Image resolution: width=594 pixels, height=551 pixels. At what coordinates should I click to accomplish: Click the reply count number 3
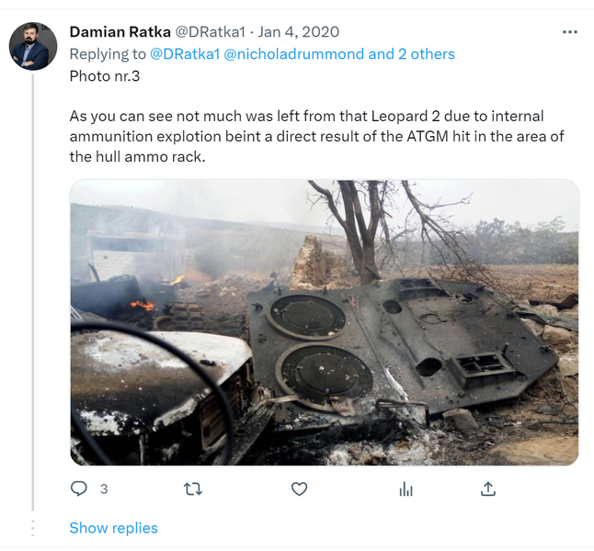pyautogui.click(x=104, y=489)
